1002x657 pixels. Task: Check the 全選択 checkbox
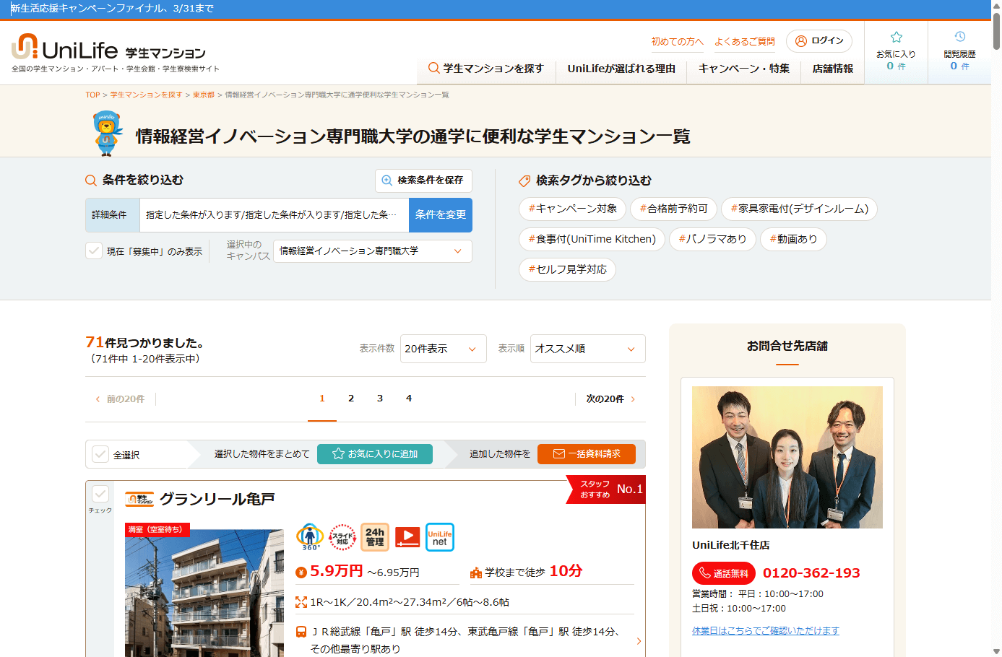point(100,454)
